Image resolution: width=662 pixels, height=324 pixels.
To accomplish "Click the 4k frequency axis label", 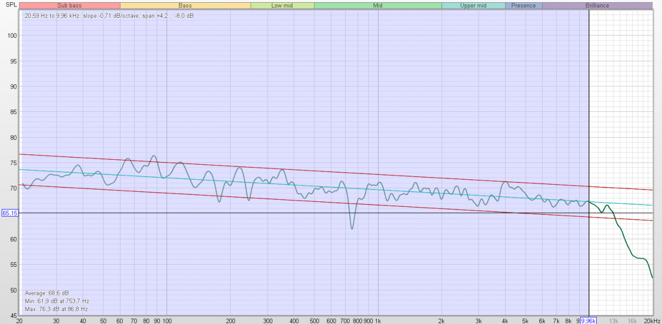I will [x=506, y=320].
